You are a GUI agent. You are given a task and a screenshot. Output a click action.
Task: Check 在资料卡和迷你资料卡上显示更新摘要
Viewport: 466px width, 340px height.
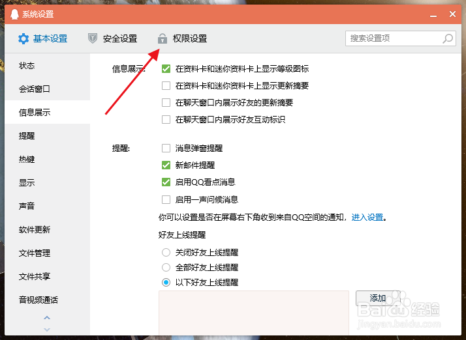click(166, 86)
